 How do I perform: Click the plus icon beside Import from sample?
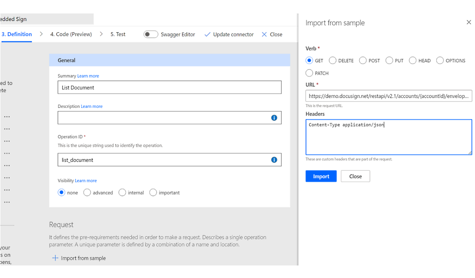(55, 258)
